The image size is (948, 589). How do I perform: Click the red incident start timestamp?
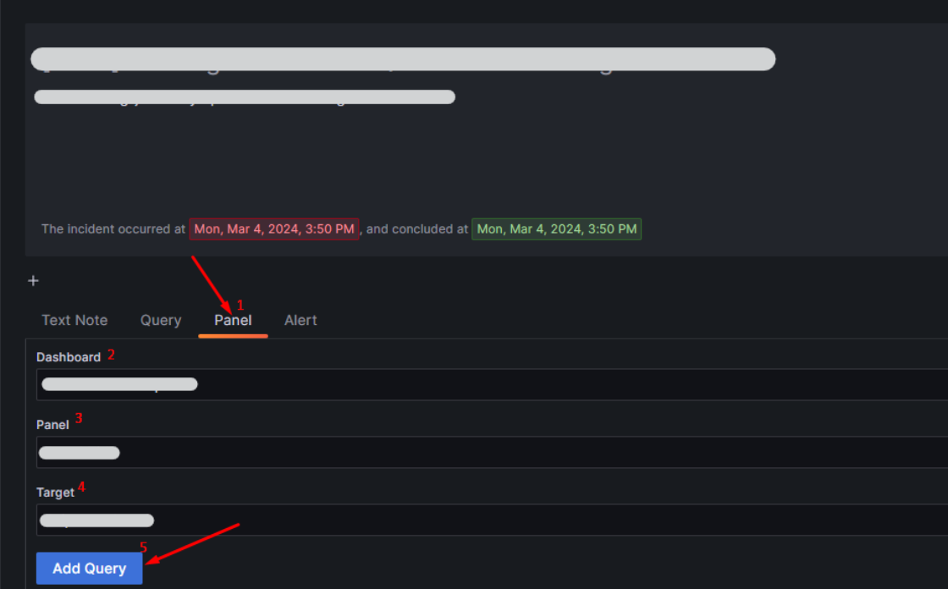274,229
